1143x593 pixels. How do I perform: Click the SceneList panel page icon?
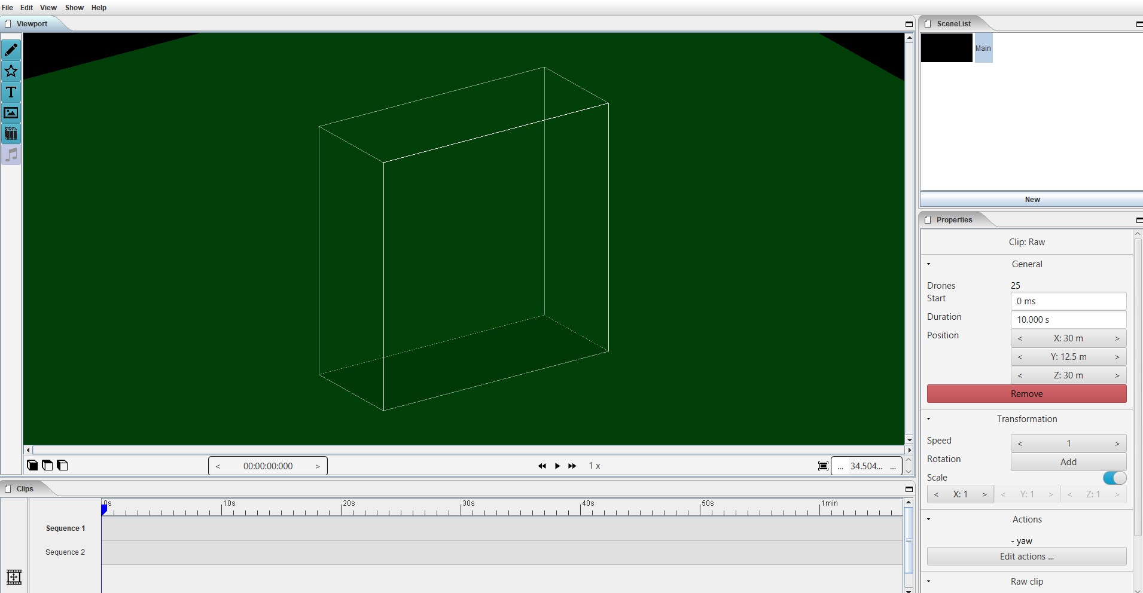pos(928,24)
